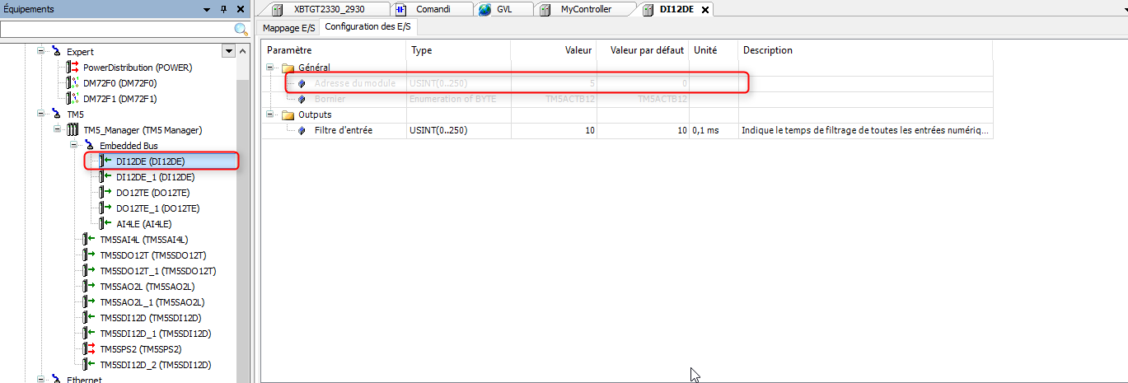
Task: Select TM5SDI12D_2 in the device tree
Action: (x=156, y=364)
